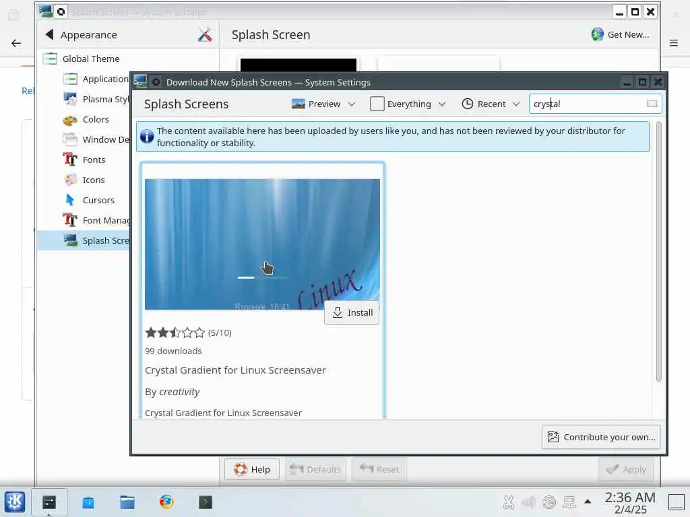The image size is (690, 517).
Task: Click Get New... in System Settings window
Action: [x=621, y=35]
